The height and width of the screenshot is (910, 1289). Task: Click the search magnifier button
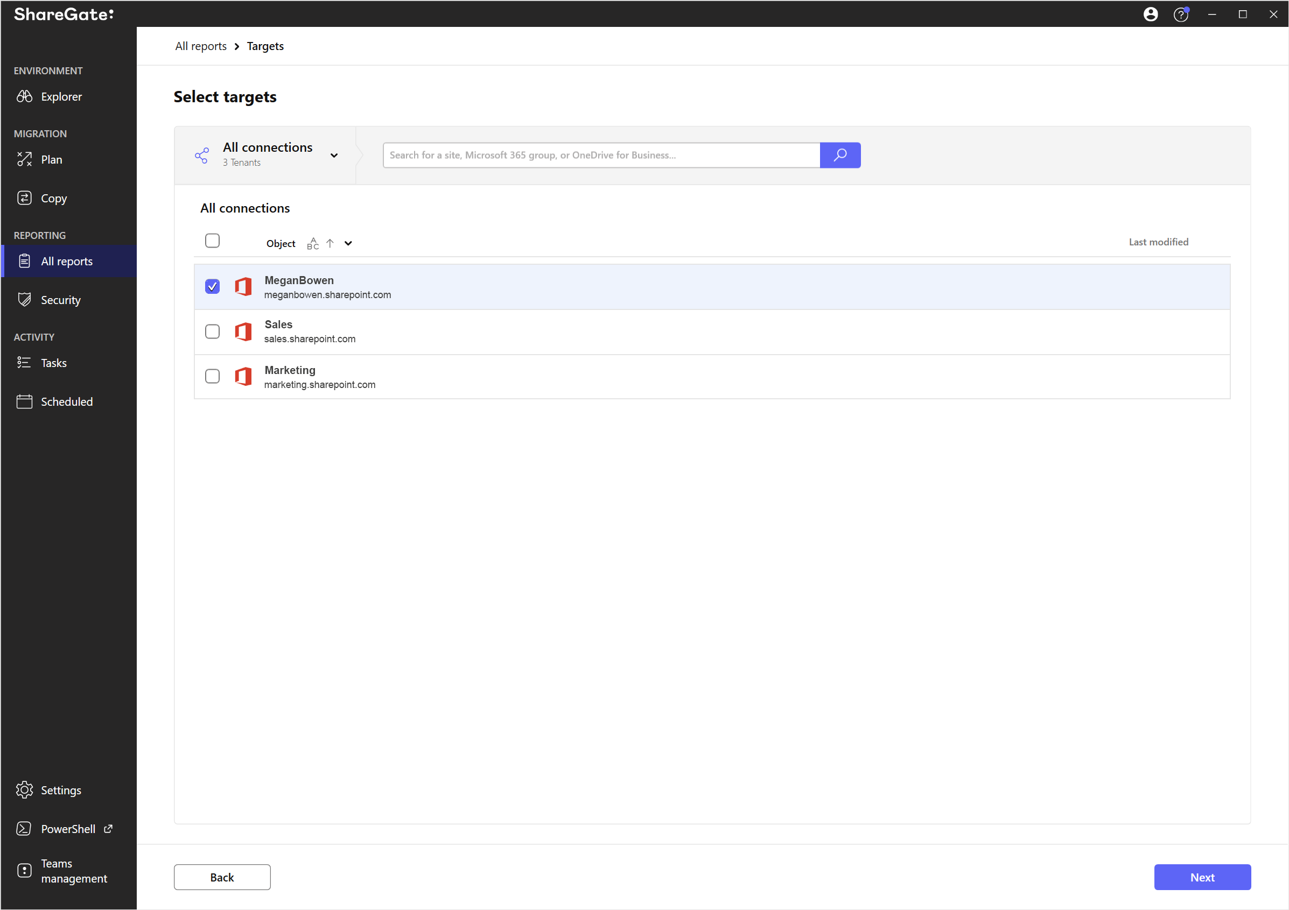840,154
